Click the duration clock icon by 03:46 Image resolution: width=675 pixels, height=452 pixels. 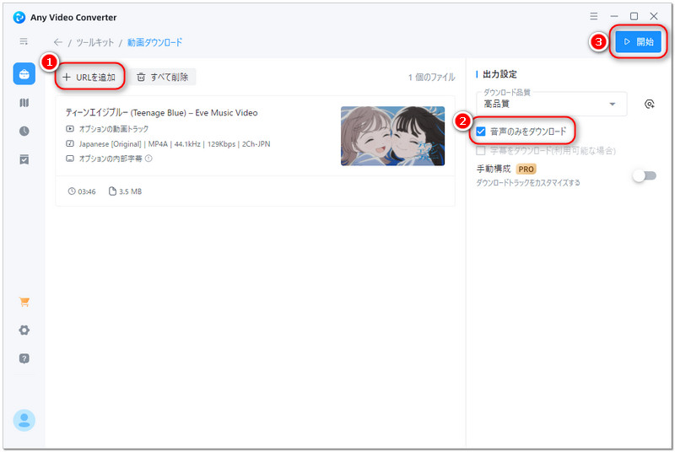point(72,191)
